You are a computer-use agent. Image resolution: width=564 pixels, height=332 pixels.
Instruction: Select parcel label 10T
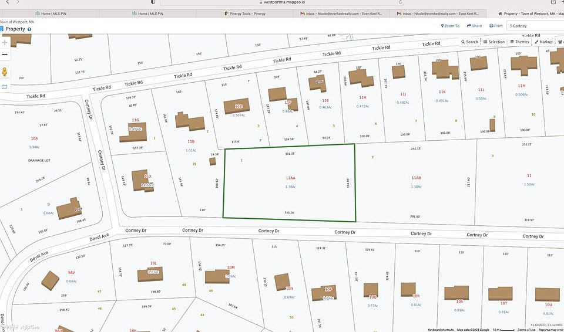(x=503, y=304)
